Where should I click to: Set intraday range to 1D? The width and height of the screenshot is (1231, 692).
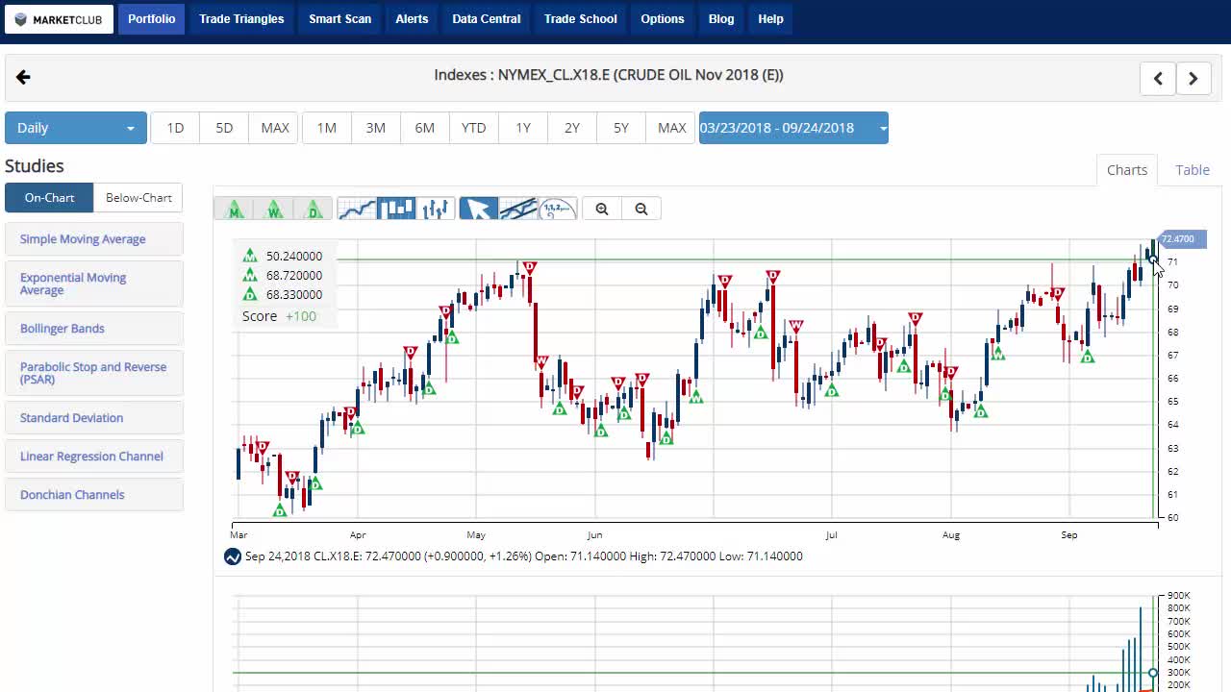[175, 128]
